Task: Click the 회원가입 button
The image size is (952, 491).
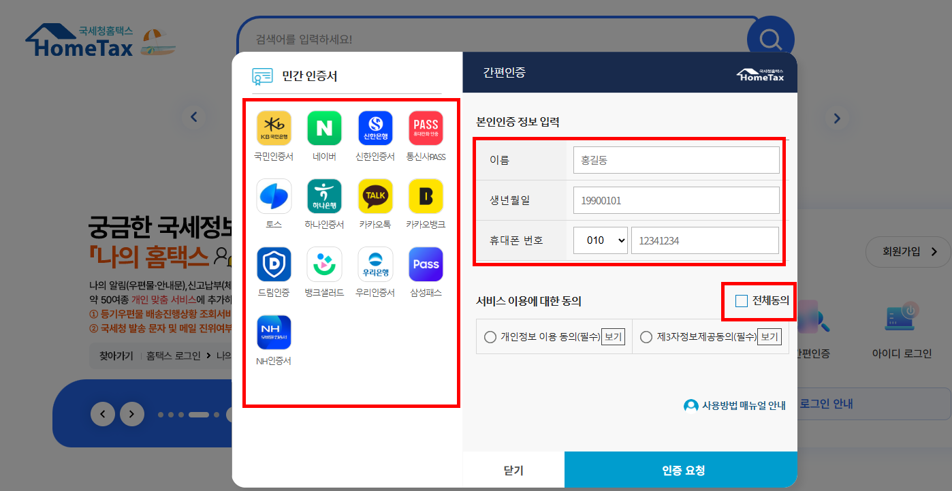Action: coord(908,252)
